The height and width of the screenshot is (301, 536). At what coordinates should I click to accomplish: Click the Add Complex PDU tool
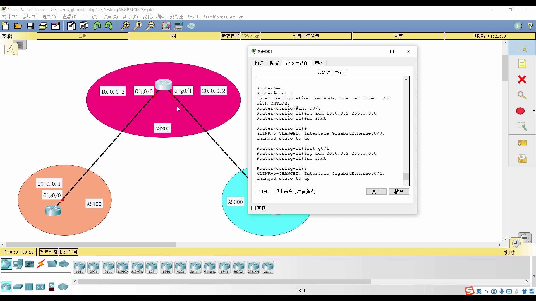click(522, 159)
